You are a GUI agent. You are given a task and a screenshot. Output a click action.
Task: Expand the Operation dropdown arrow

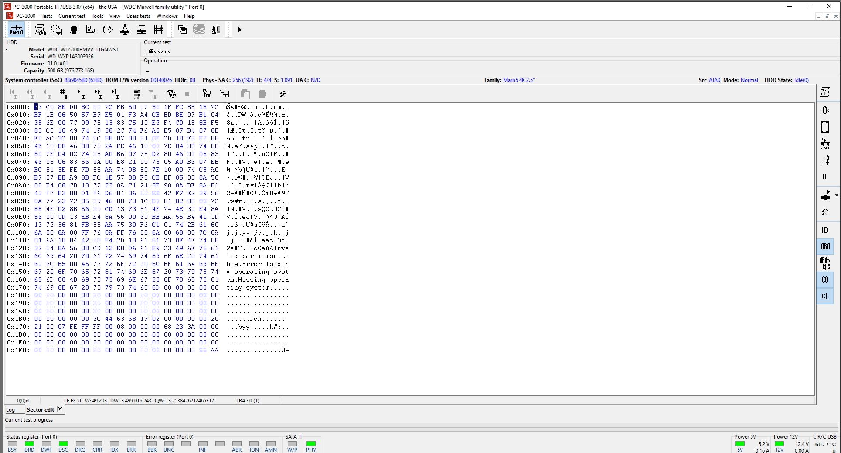(x=147, y=71)
